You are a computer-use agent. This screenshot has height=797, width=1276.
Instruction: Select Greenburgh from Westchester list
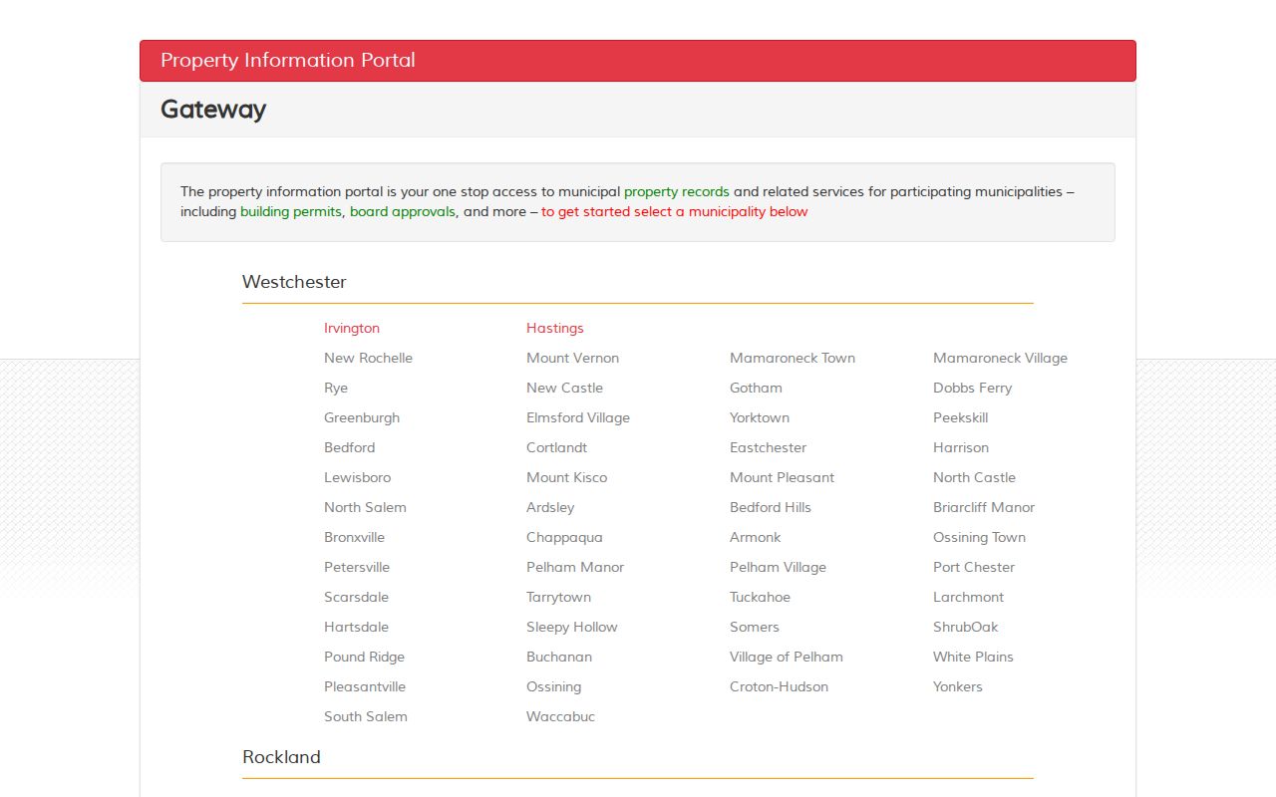click(362, 417)
